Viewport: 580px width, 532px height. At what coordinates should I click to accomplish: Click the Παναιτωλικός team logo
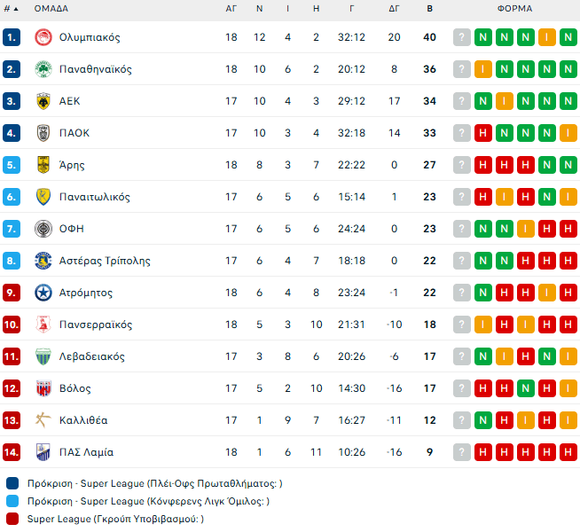pos(43,197)
